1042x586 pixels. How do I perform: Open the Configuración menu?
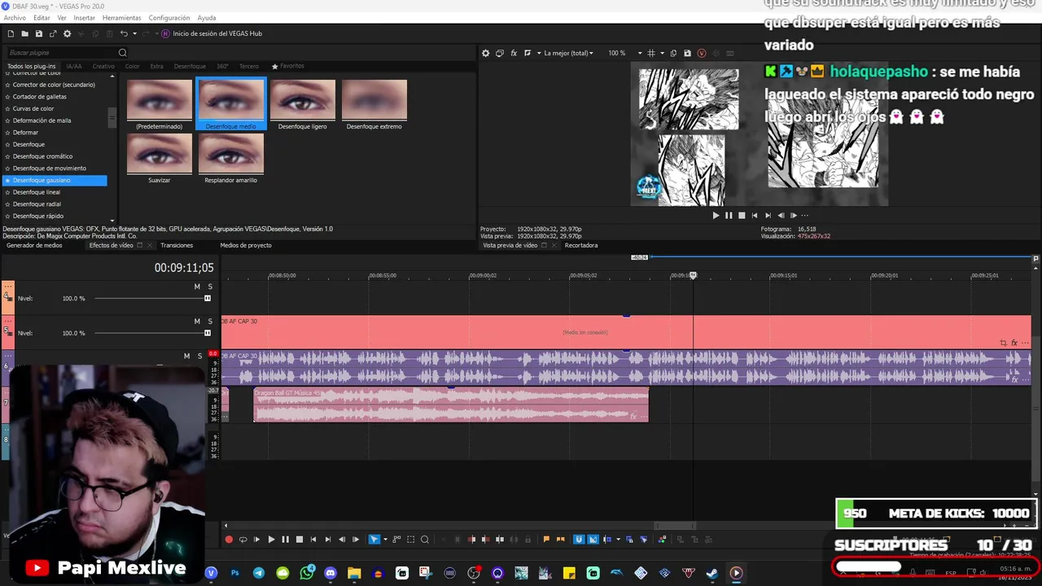click(169, 18)
